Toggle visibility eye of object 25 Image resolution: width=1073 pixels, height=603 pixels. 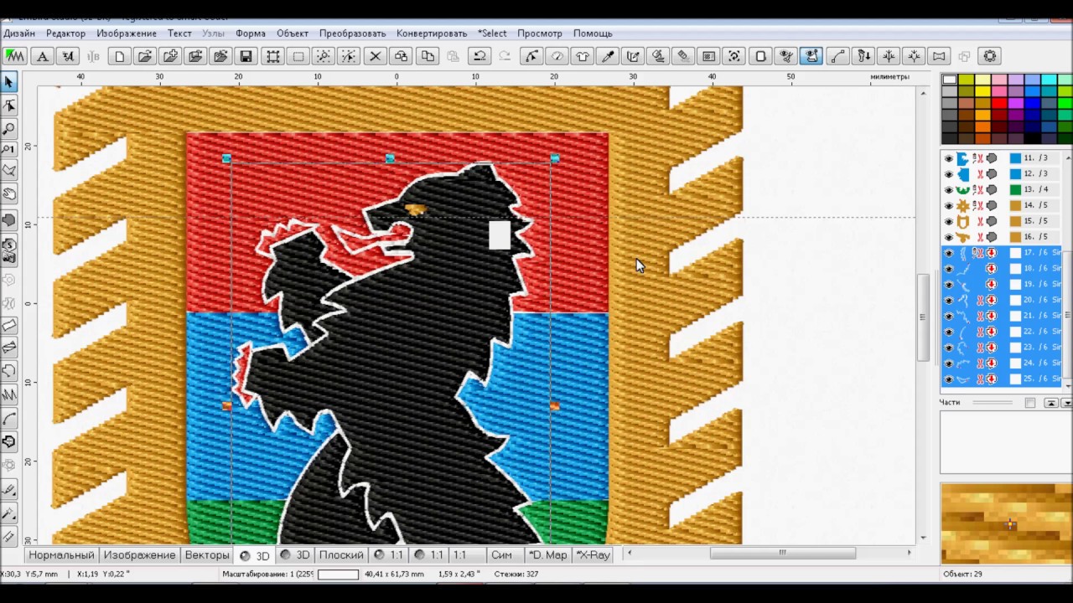tap(949, 379)
